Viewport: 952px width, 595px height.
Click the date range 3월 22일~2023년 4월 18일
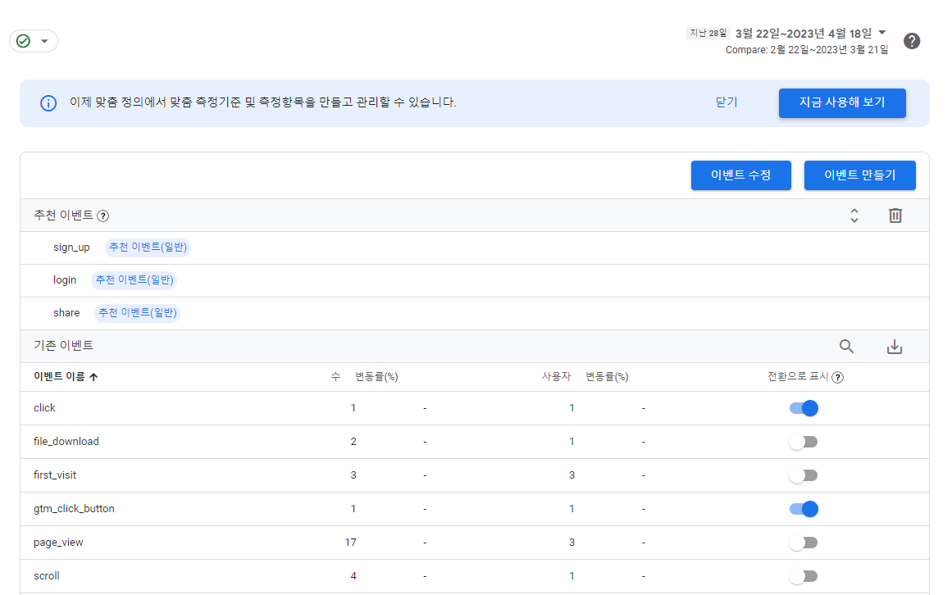point(804,34)
